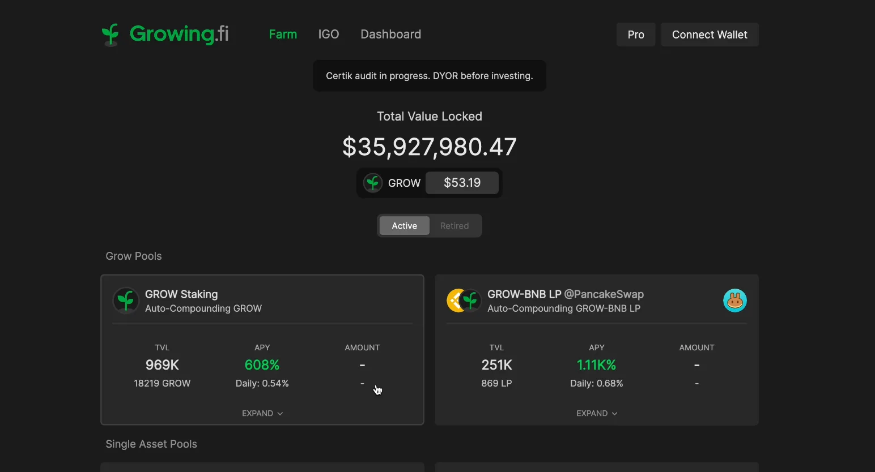This screenshot has height=472, width=875.
Task: Open the Farm tab
Action: pyautogui.click(x=283, y=35)
